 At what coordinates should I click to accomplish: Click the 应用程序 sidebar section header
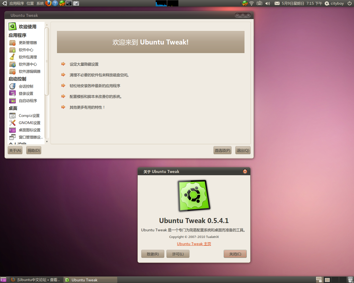[x=17, y=35]
